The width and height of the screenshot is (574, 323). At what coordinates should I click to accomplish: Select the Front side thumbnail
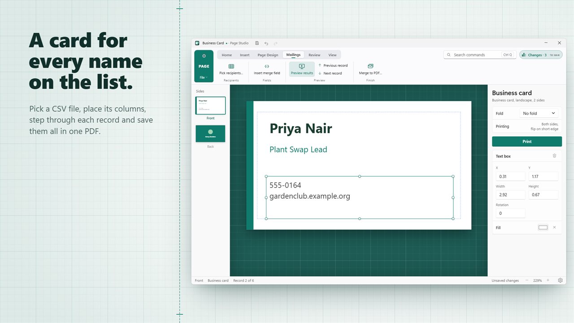pyautogui.click(x=210, y=106)
